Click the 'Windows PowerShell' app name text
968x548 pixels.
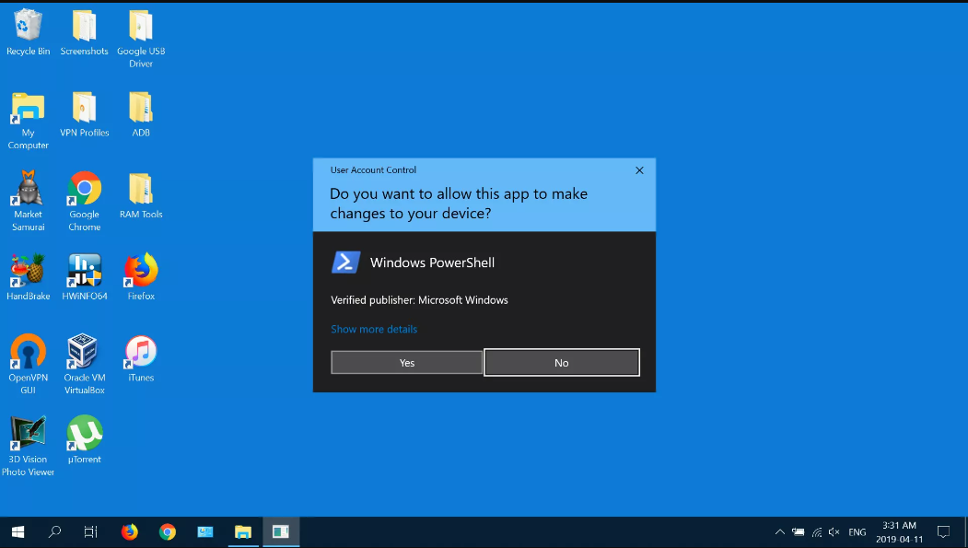coord(432,262)
